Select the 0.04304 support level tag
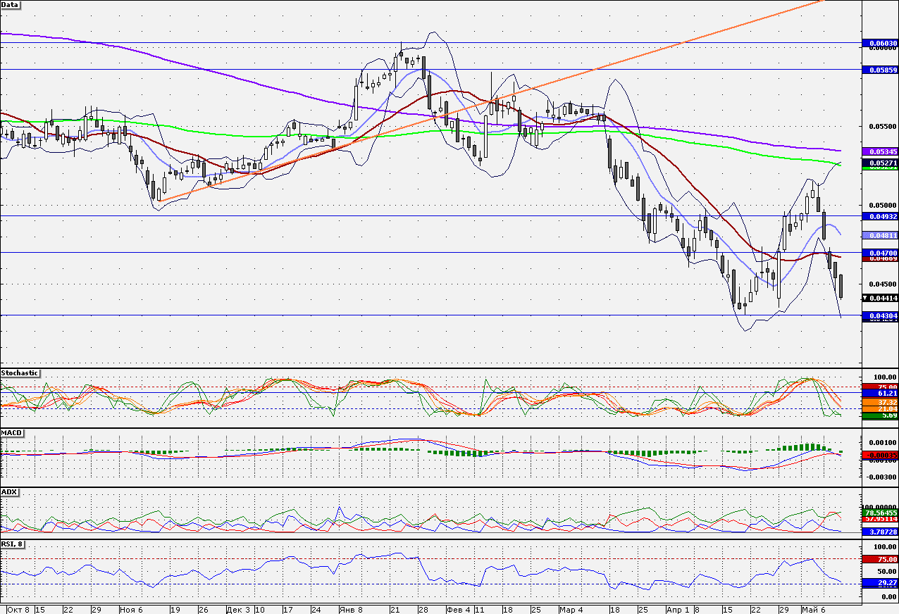This screenshot has width=899, height=614. coord(879,317)
